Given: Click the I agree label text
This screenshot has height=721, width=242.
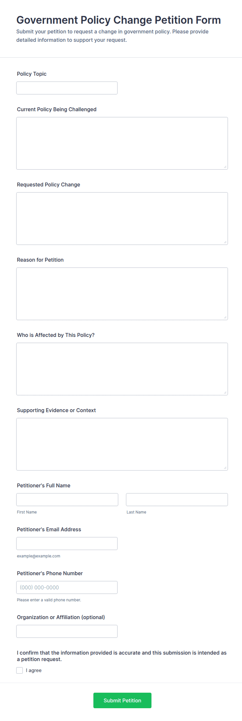Looking at the screenshot, I should [34, 670].
